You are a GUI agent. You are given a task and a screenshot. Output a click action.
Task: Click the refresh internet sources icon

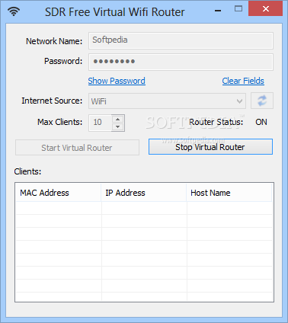pyautogui.click(x=262, y=101)
